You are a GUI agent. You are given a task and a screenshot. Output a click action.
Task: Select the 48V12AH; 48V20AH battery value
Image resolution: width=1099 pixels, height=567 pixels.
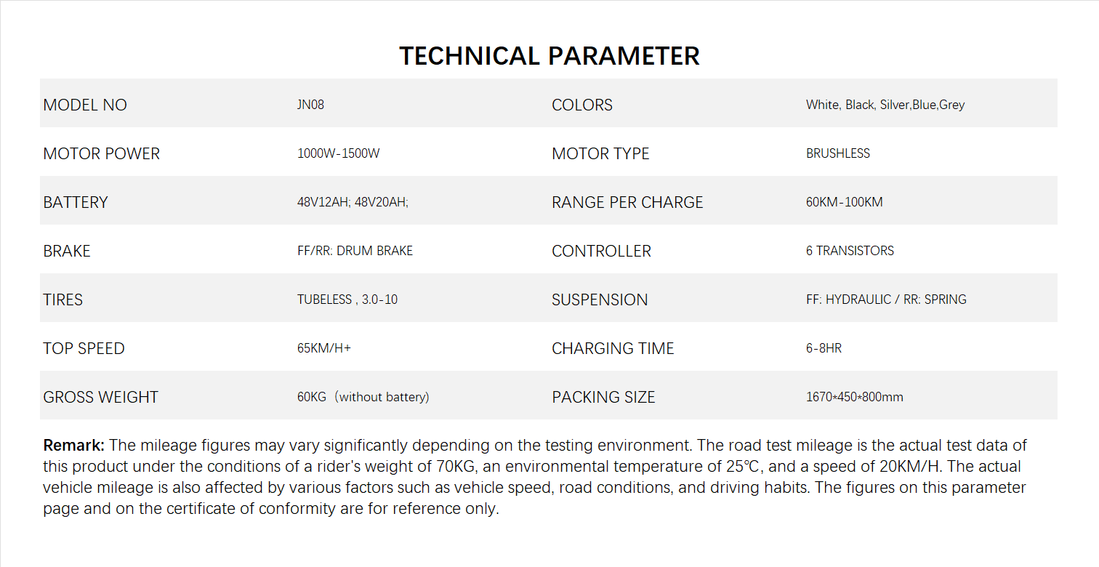353,202
